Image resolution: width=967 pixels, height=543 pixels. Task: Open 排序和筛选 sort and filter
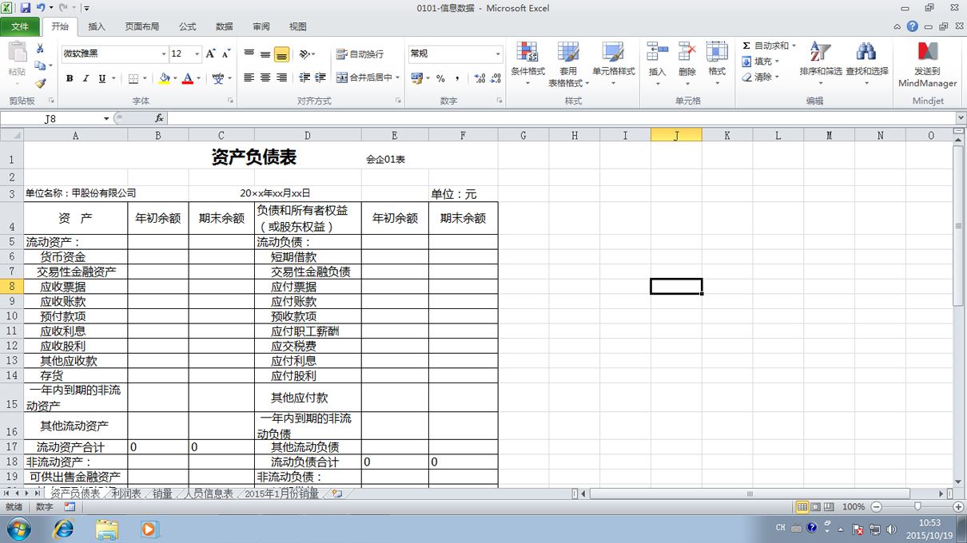click(821, 64)
